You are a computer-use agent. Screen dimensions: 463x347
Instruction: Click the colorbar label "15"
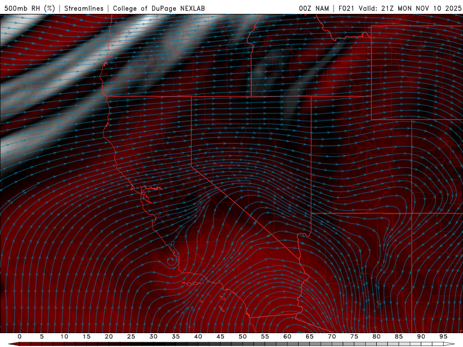(86, 337)
